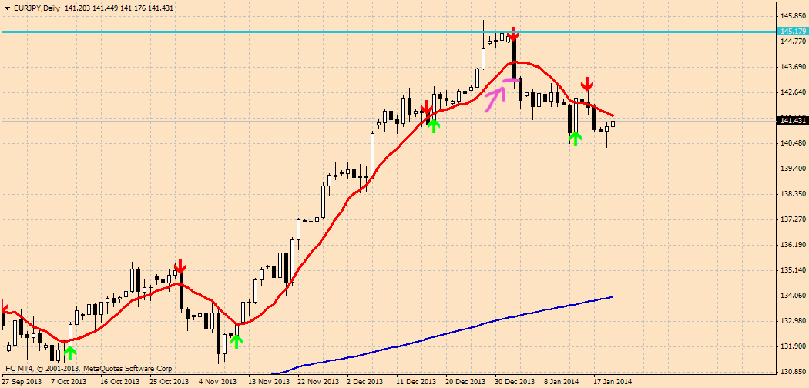Screen dimensions: 809x388
Task: Click the 142.640 price axis label
Action: (793, 92)
